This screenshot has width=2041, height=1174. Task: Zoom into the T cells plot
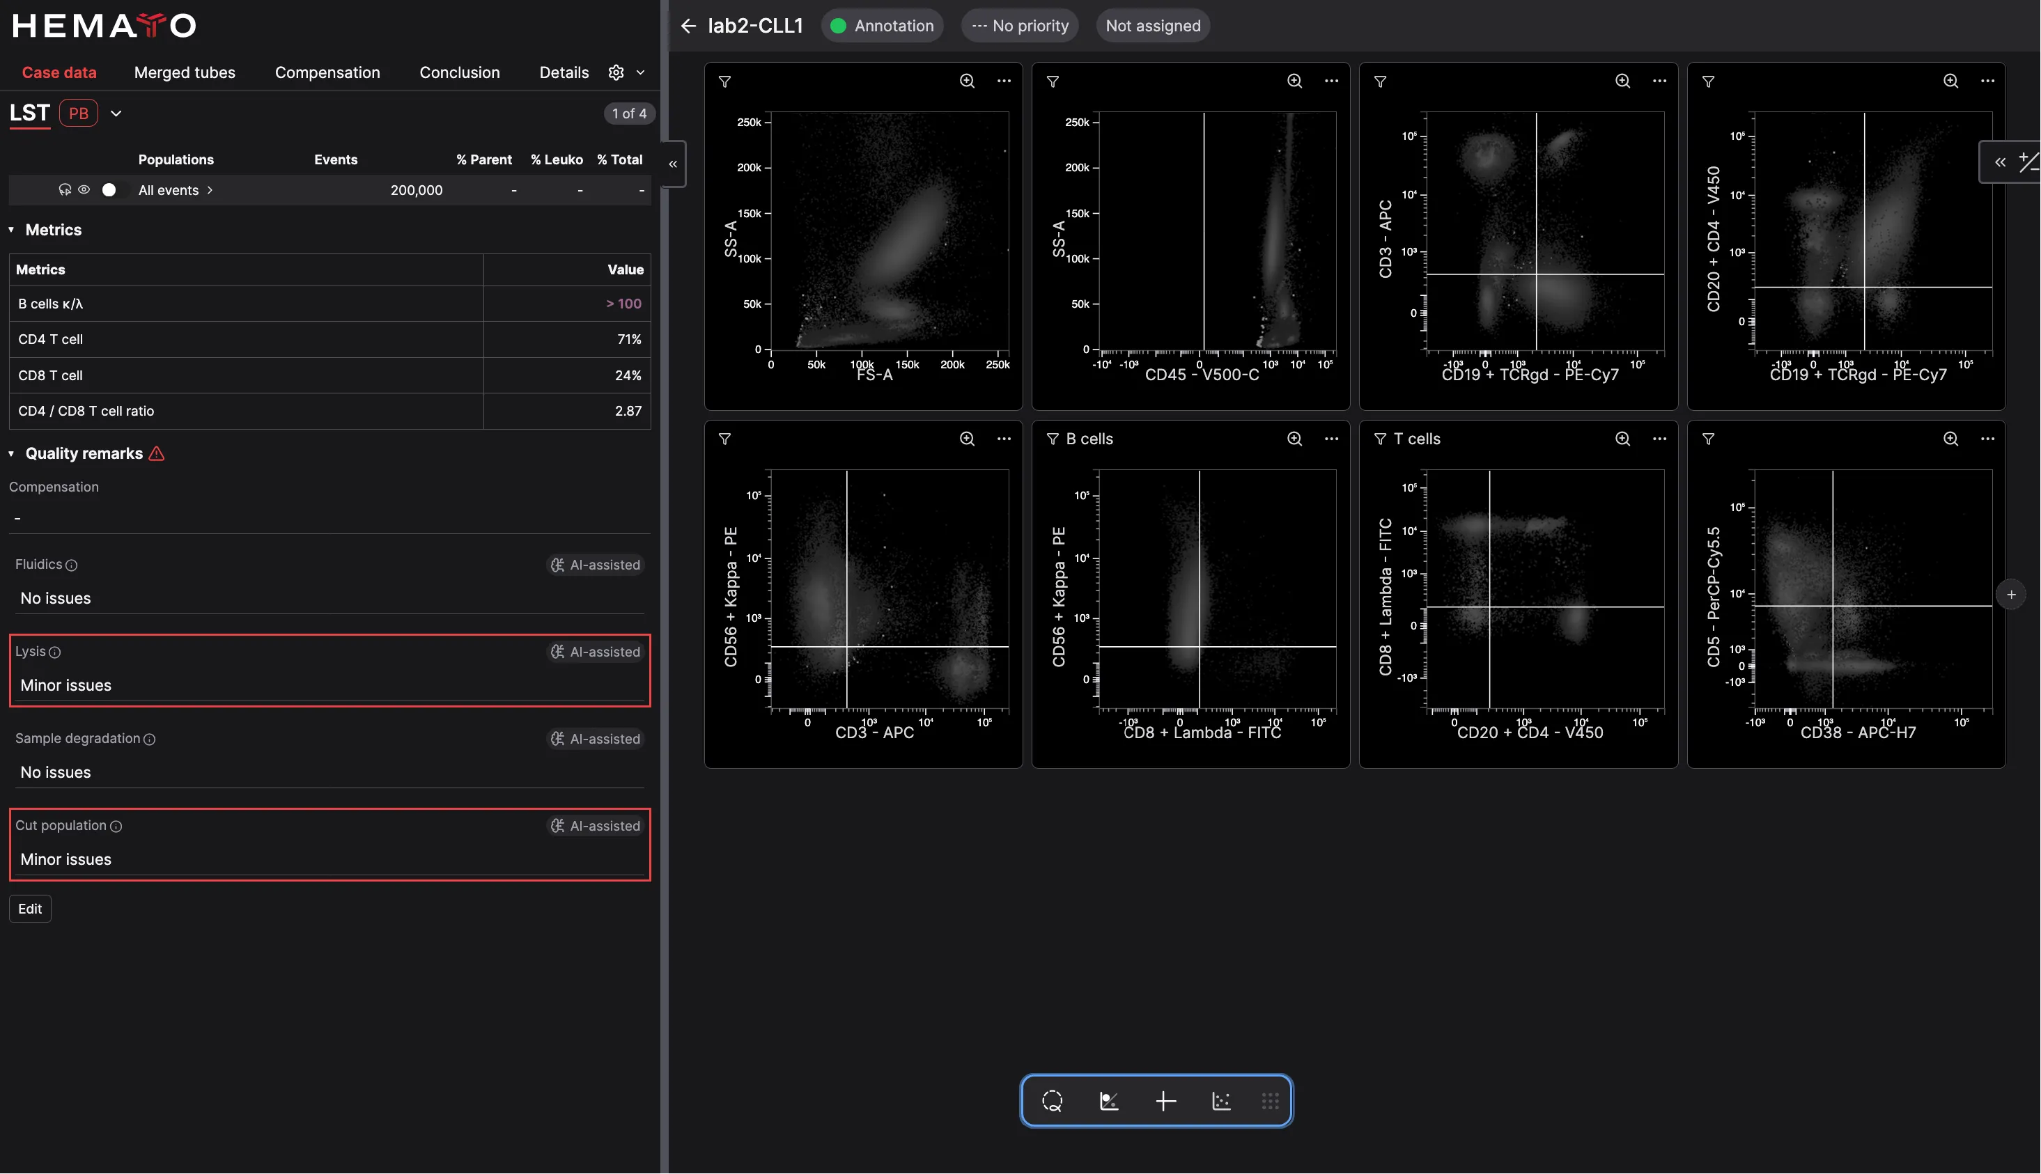pyautogui.click(x=1622, y=439)
